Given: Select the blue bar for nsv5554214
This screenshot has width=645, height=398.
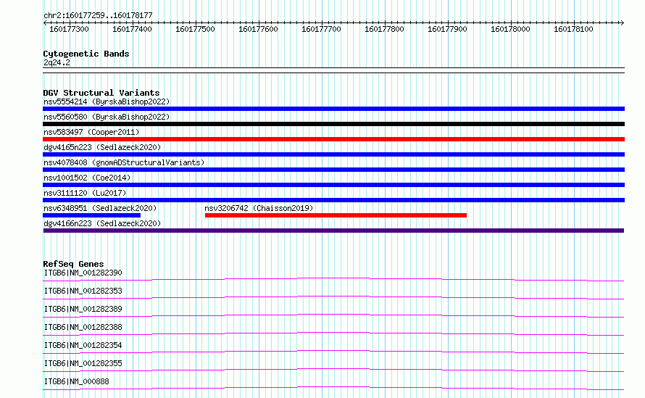Looking at the screenshot, I should tap(333, 109).
